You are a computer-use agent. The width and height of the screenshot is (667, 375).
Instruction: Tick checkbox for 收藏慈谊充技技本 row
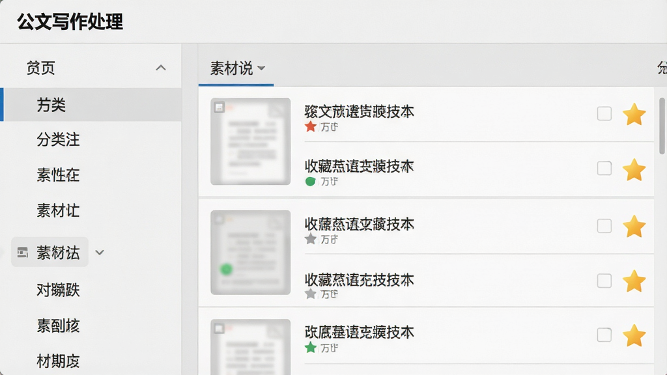pos(604,281)
